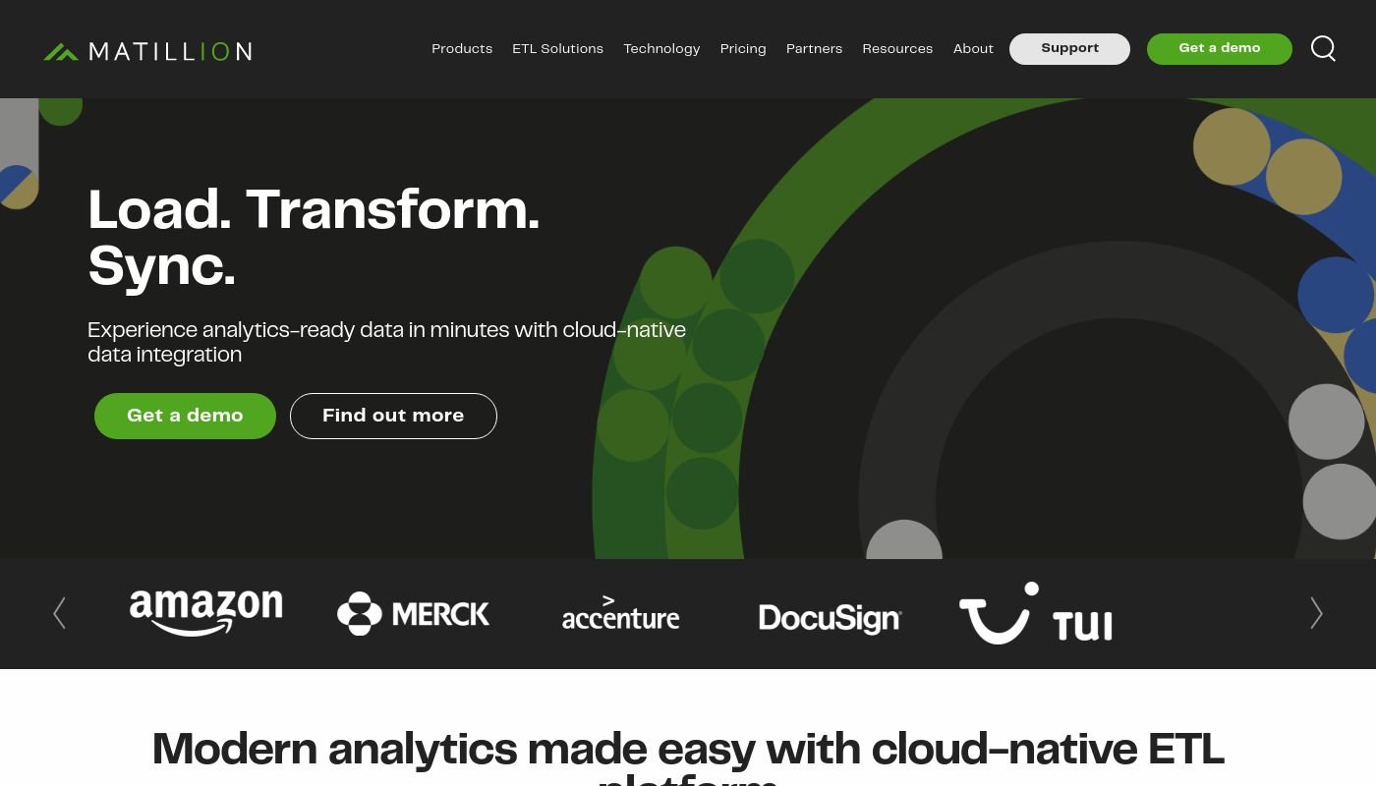This screenshot has width=1376, height=786.
Task: Click the Amazon logo
Action: (205, 613)
